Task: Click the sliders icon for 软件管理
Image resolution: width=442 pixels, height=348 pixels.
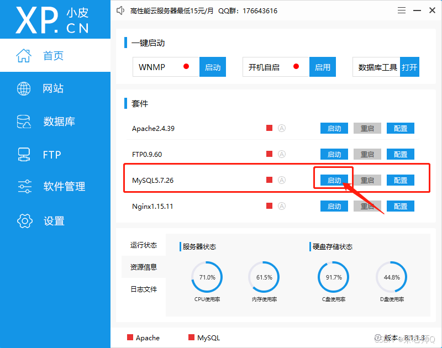Action: pos(24,186)
